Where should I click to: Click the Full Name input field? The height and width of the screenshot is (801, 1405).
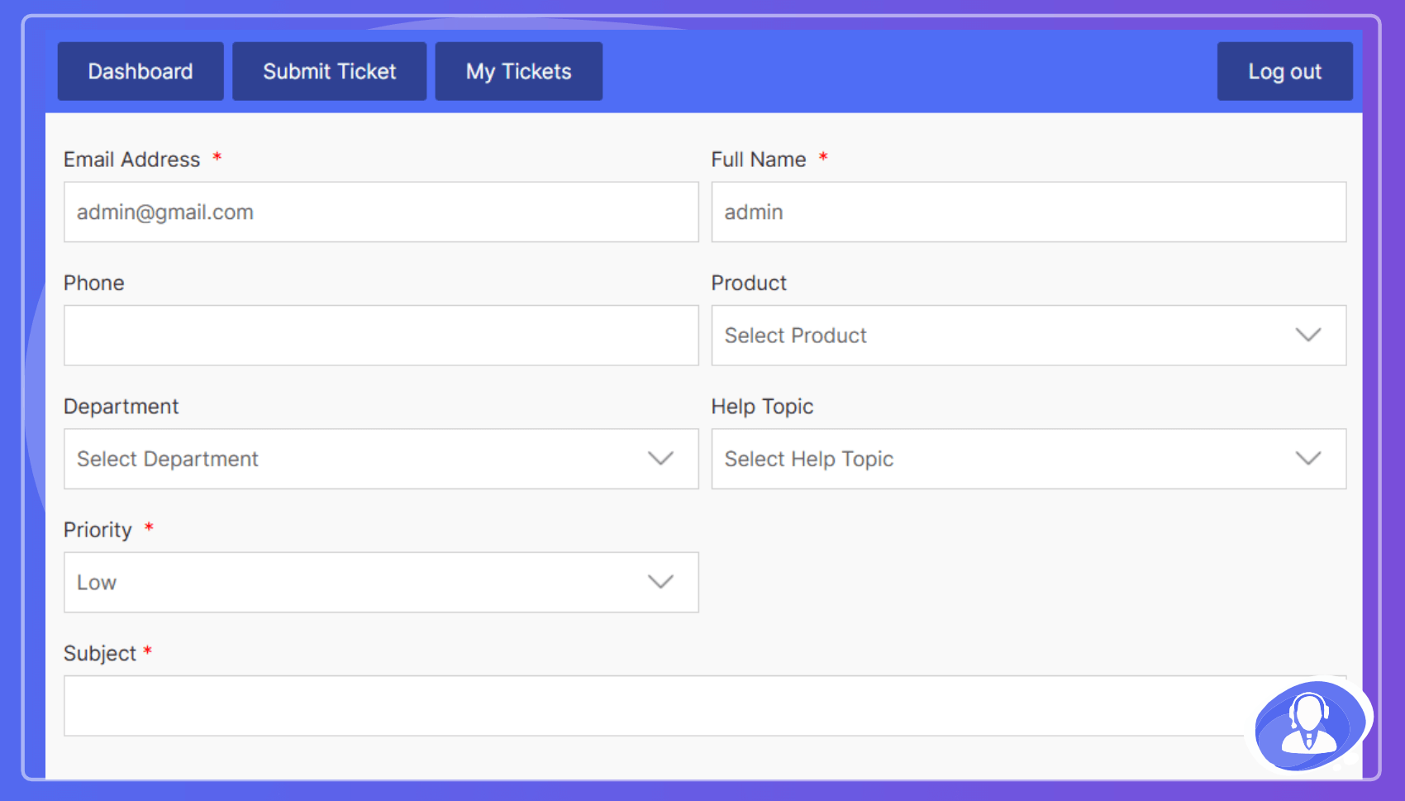click(1029, 212)
